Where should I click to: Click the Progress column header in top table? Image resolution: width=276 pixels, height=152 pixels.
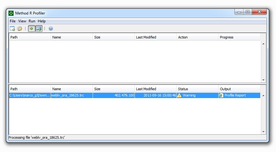[239, 37]
